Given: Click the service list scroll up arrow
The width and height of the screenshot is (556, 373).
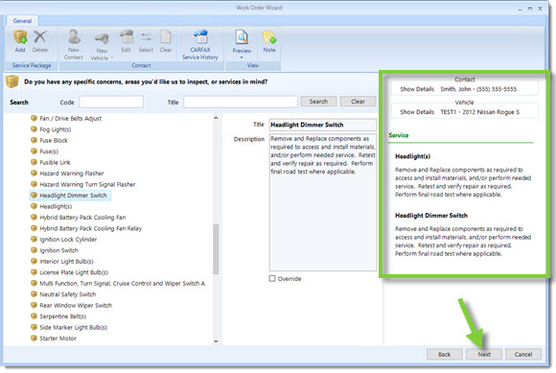Looking at the screenshot, I should tap(216, 118).
